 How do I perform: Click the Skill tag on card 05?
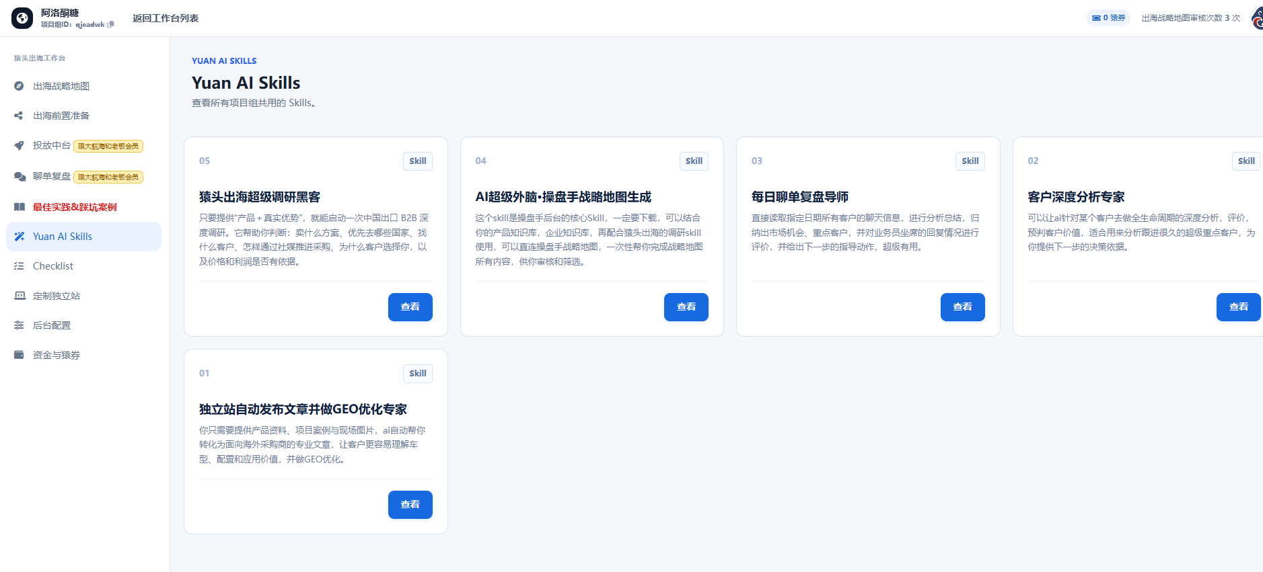pos(418,161)
